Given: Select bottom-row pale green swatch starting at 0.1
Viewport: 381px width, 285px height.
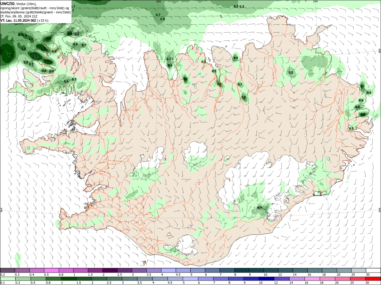Looking at the screenshot, I should click(x=8, y=279).
